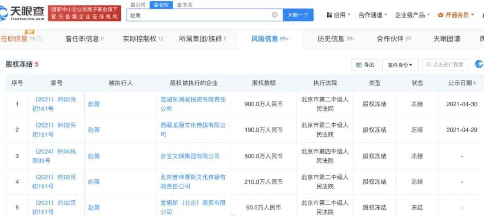Open the 案件身份 filter dropdown
This screenshot has width=484, height=216.
point(400,65)
